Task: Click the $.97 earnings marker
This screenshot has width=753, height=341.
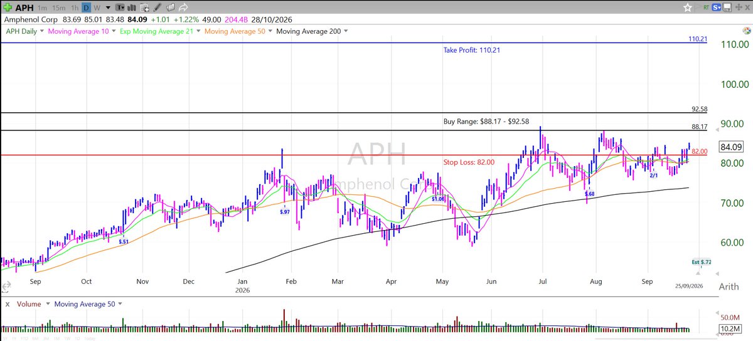Action: 284,212
